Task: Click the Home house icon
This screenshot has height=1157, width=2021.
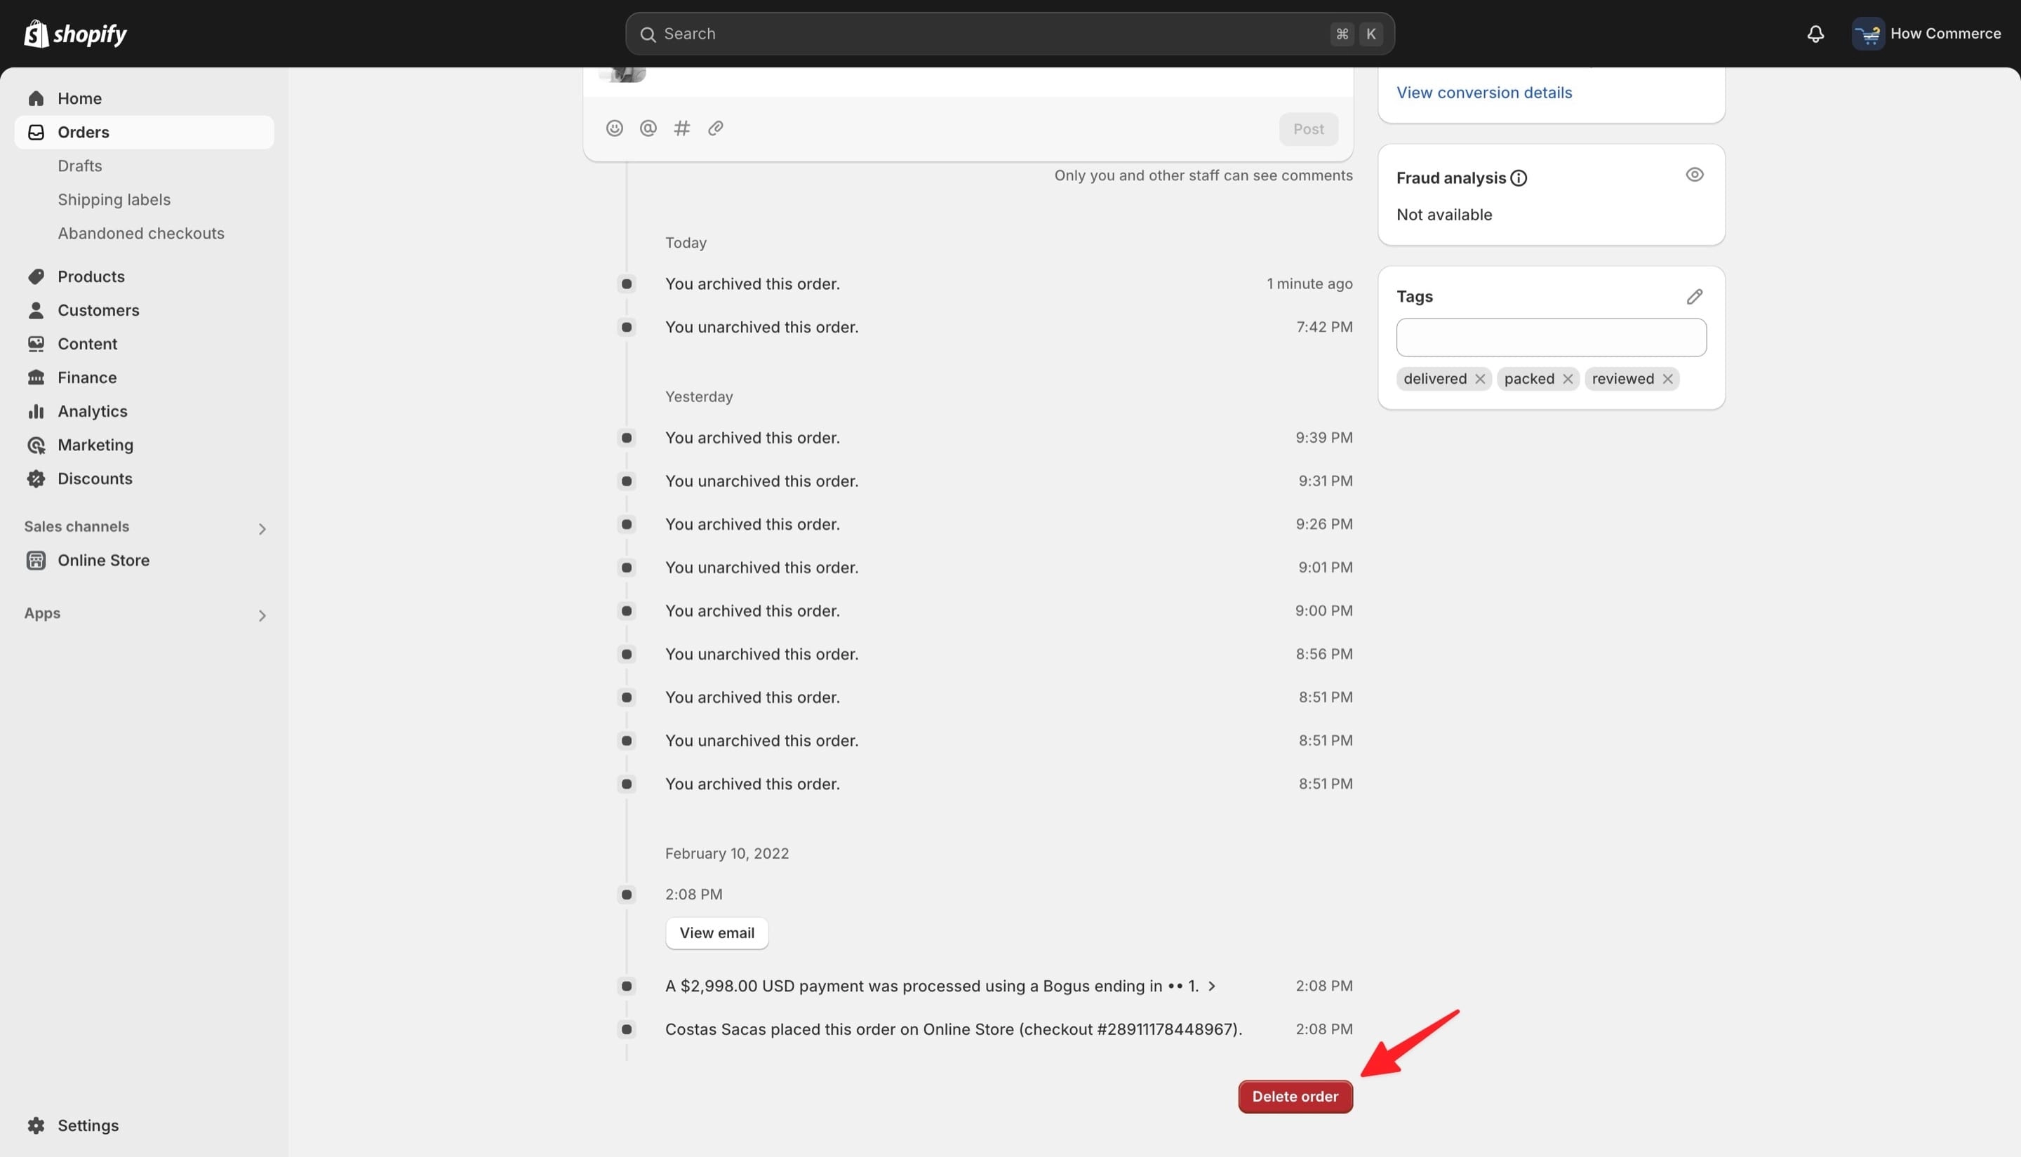Action: pyautogui.click(x=36, y=98)
